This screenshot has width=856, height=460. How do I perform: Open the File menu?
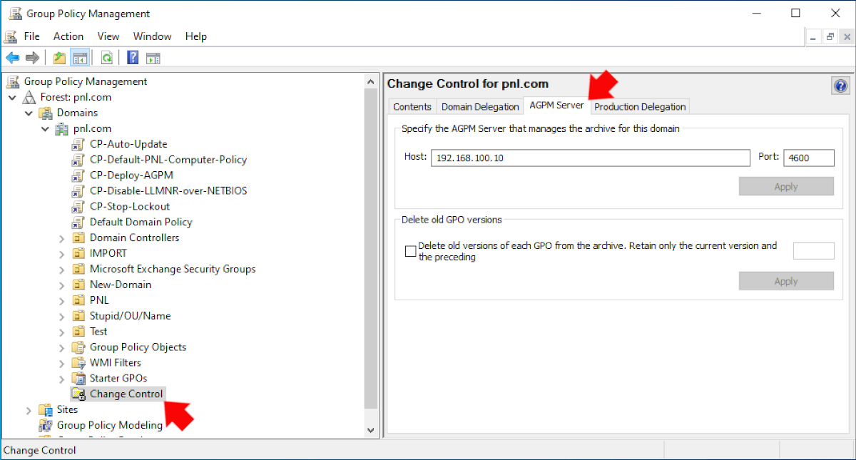click(31, 36)
